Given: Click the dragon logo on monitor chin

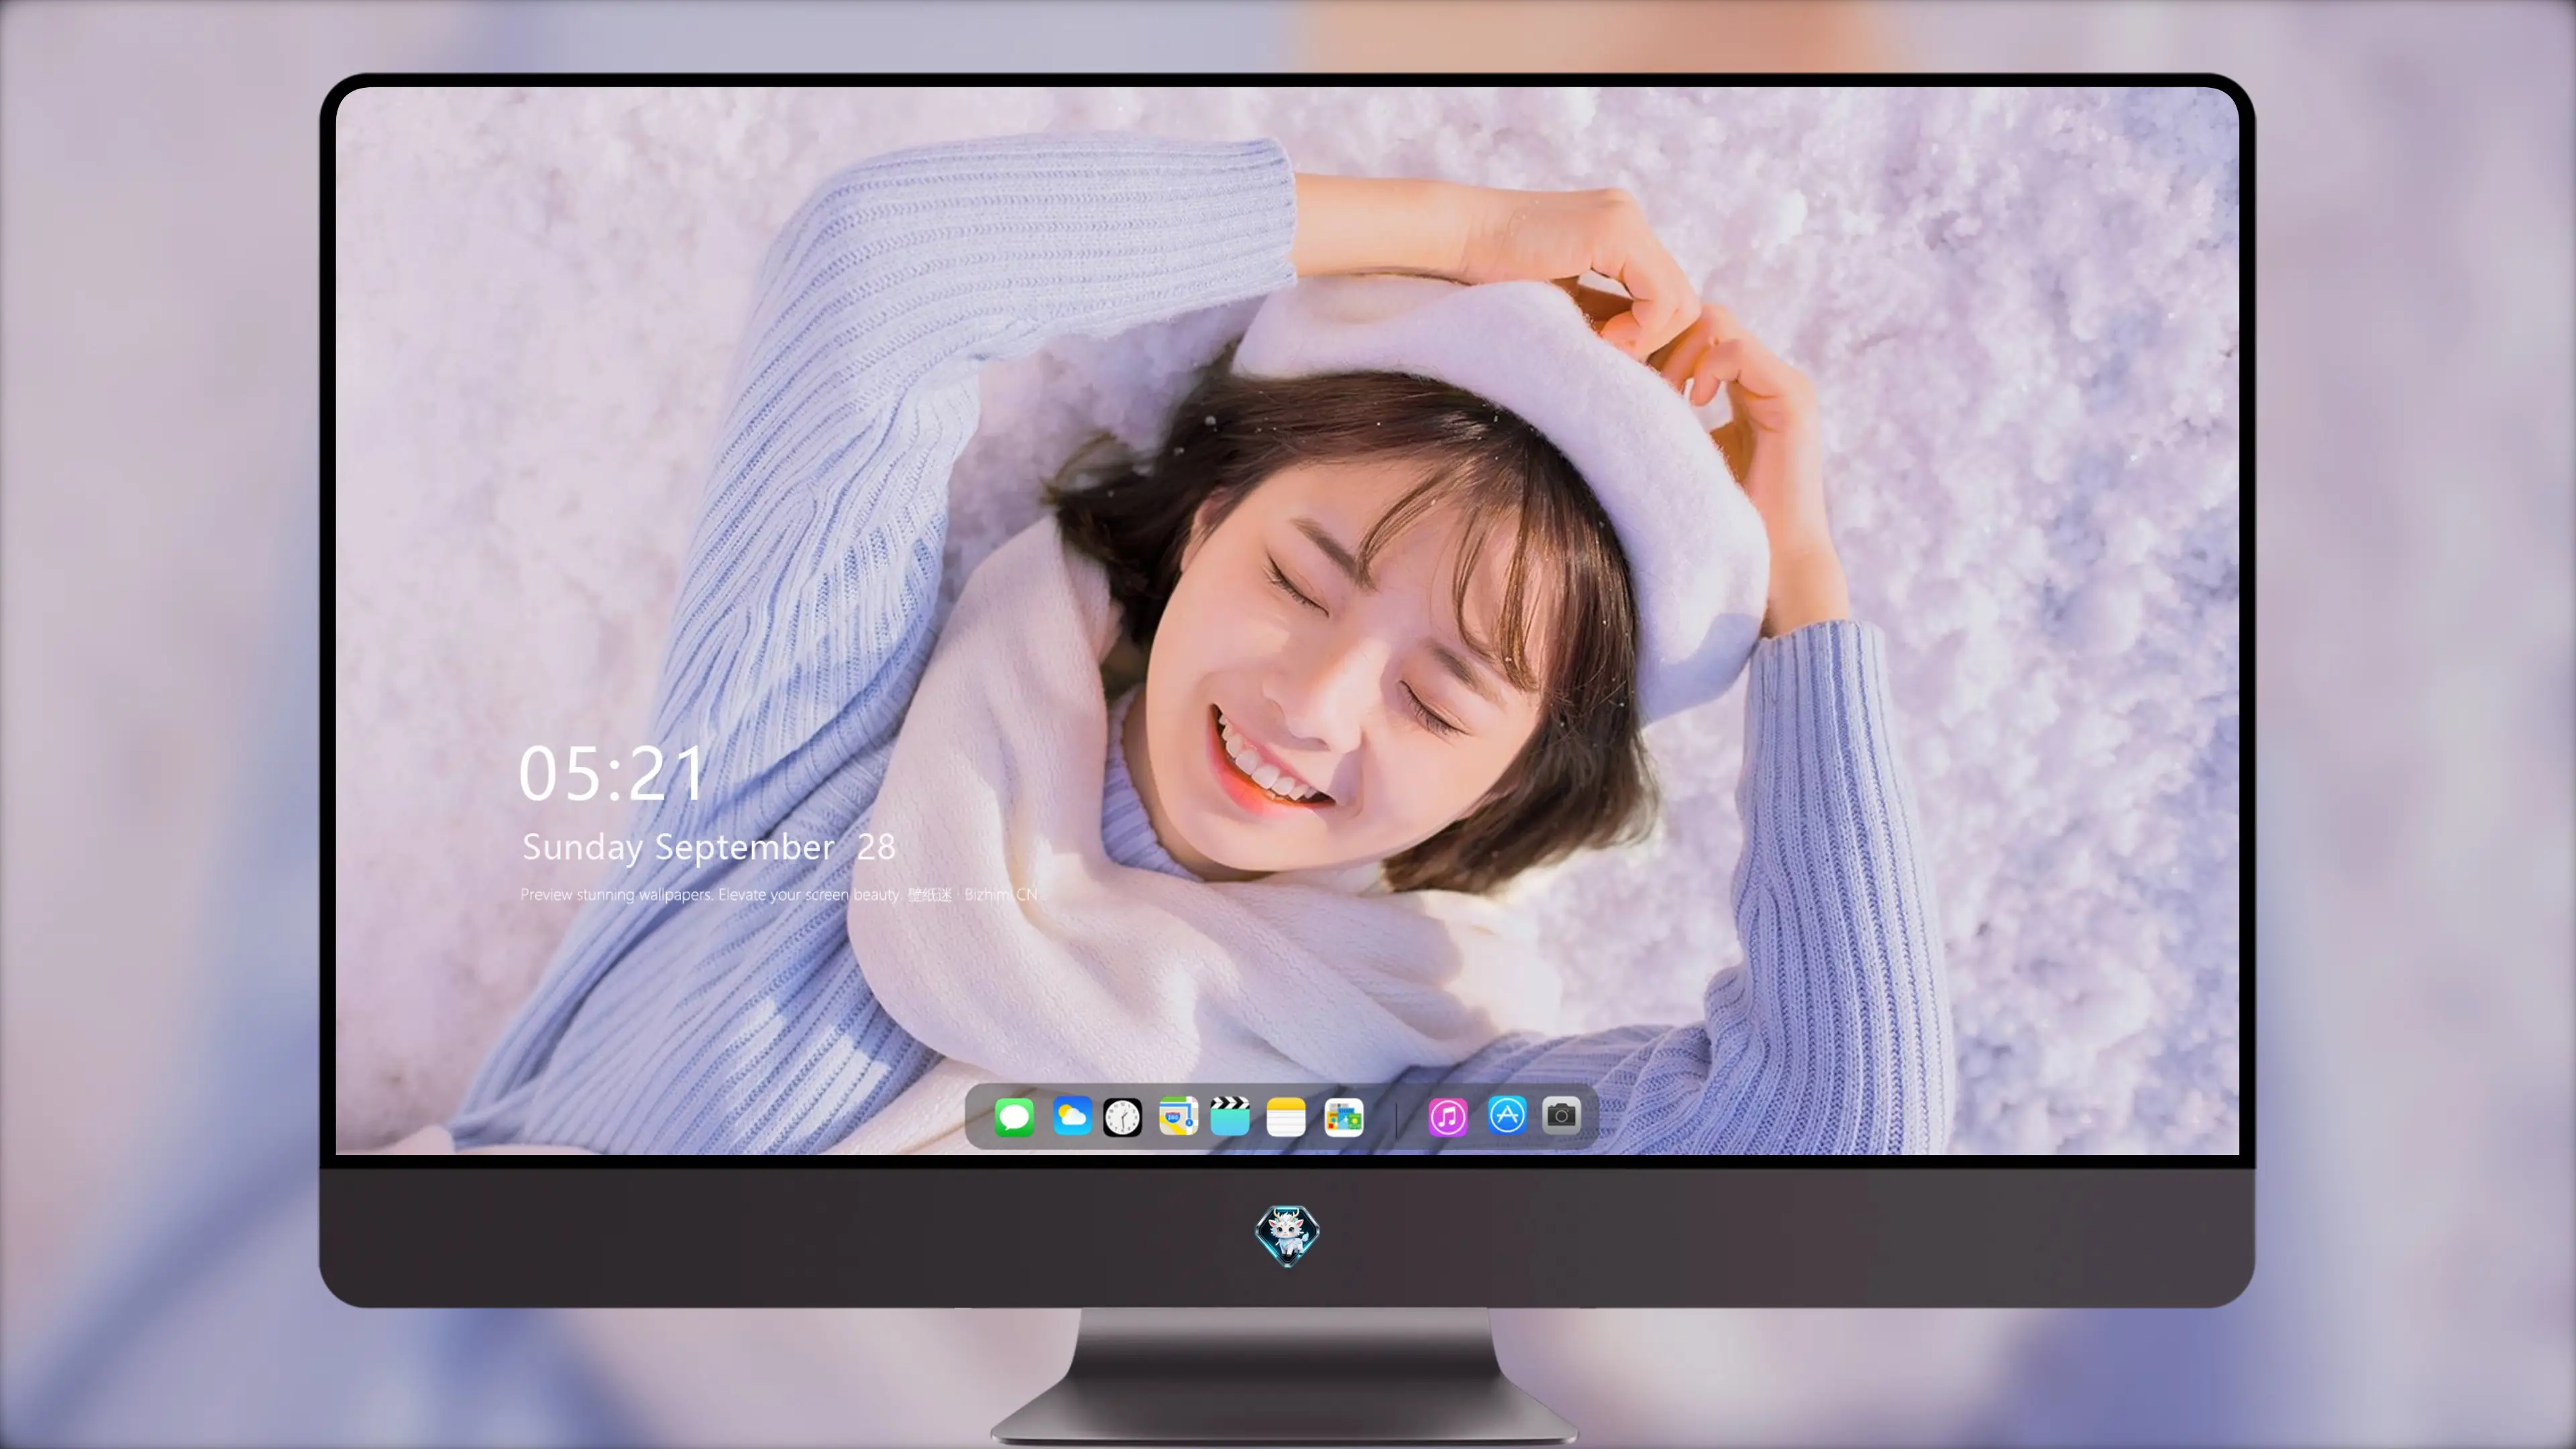Looking at the screenshot, I should (x=1287, y=1235).
